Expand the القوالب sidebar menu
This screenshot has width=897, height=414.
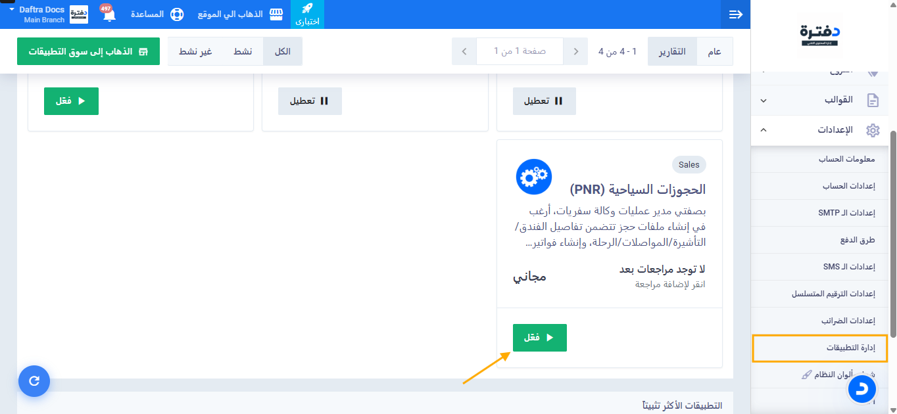pyautogui.click(x=763, y=101)
